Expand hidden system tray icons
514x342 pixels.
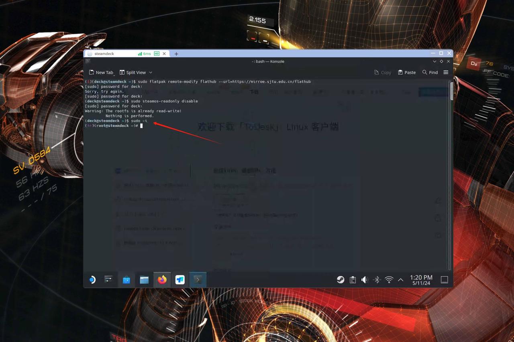pos(400,279)
